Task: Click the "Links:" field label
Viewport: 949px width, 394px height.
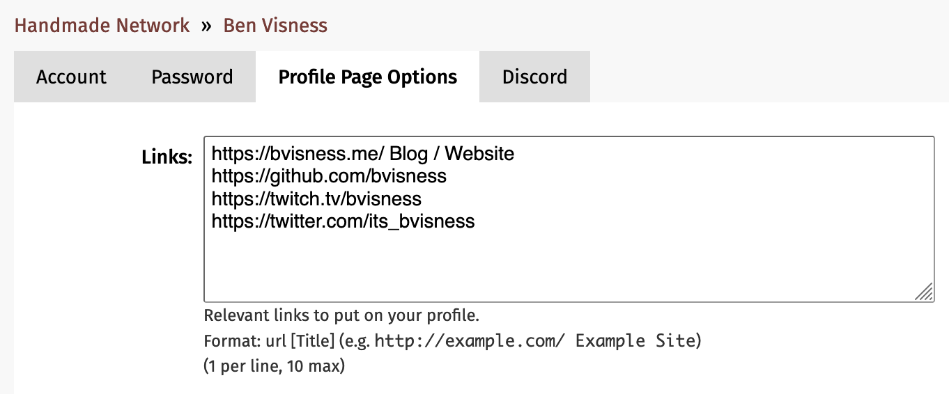Action: (x=167, y=157)
